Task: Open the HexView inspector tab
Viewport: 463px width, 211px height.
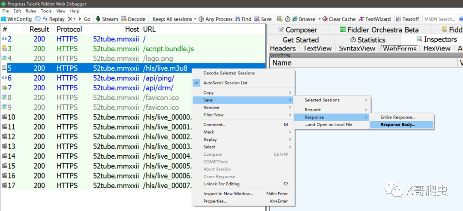Action: pyautogui.click(x=437, y=48)
